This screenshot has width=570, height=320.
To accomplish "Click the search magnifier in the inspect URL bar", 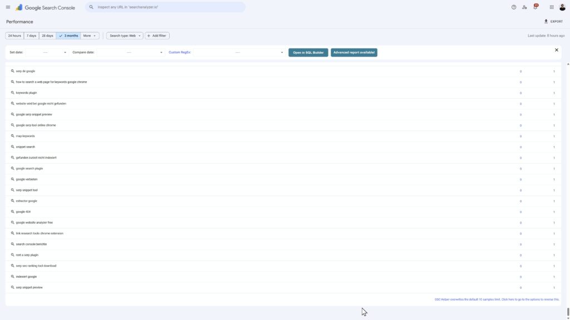I will pos(90,6).
